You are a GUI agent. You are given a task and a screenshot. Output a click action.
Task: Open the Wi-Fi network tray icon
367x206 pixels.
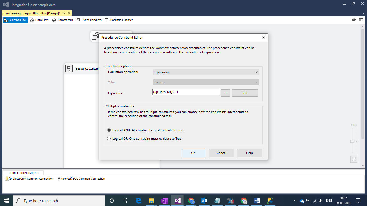click(315, 201)
